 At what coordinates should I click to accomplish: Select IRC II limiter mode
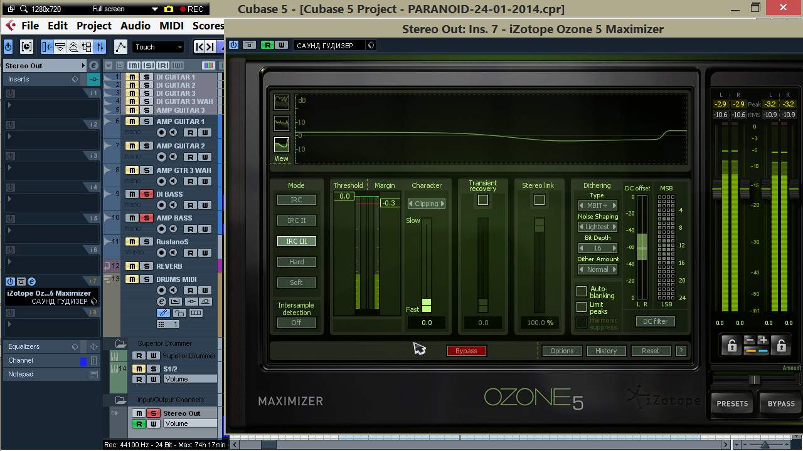297,220
